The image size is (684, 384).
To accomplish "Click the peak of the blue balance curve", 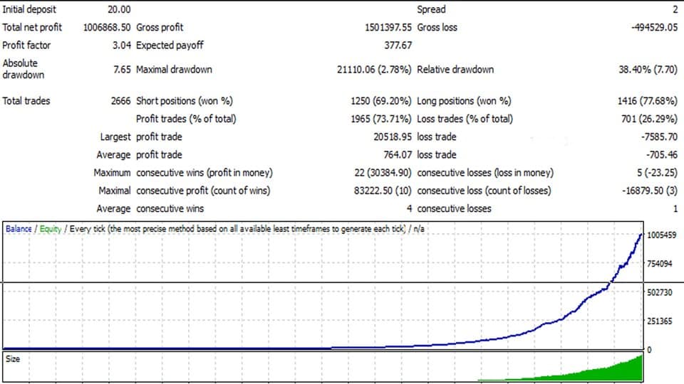I will tap(642, 234).
